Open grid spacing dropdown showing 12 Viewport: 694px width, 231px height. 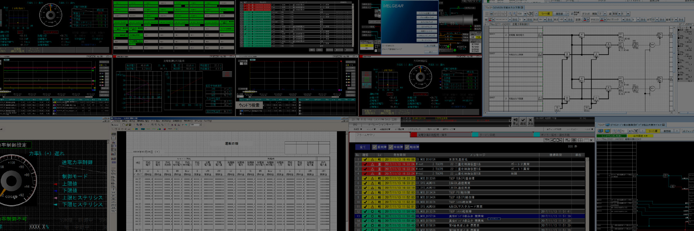(605, 13)
